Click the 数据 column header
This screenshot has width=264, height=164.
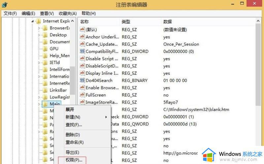(168, 22)
